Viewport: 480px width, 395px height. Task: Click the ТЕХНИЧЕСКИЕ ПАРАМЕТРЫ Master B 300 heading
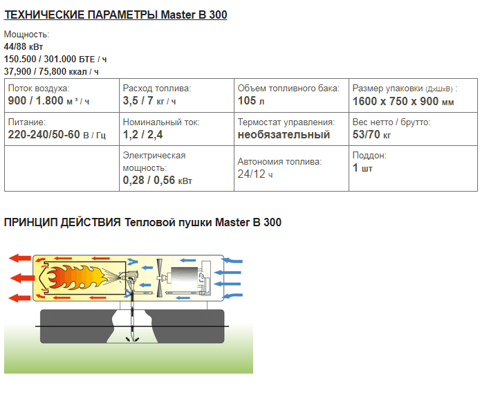[x=116, y=15]
